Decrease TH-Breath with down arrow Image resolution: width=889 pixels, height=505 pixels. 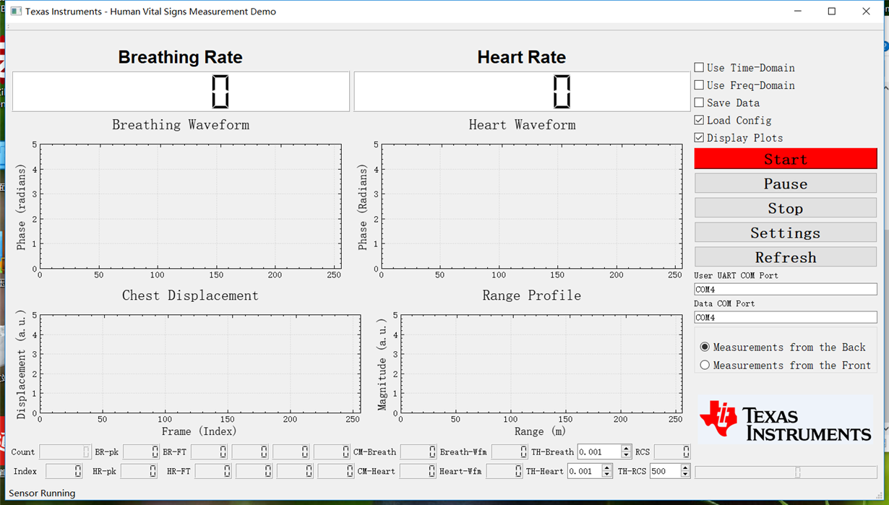click(x=626, y=455)
